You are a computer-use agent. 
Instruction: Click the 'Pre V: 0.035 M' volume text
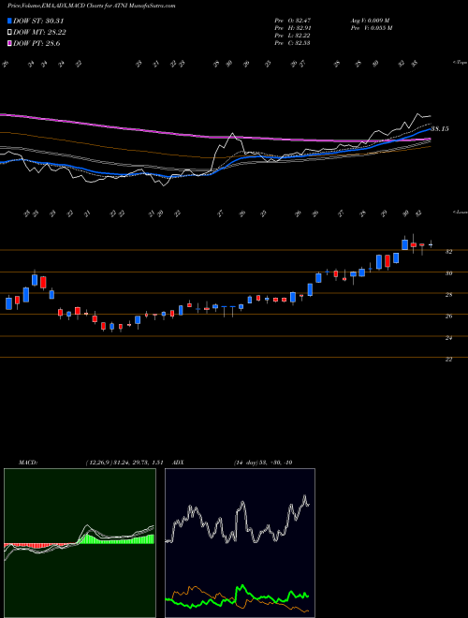(x=371, y=28)
